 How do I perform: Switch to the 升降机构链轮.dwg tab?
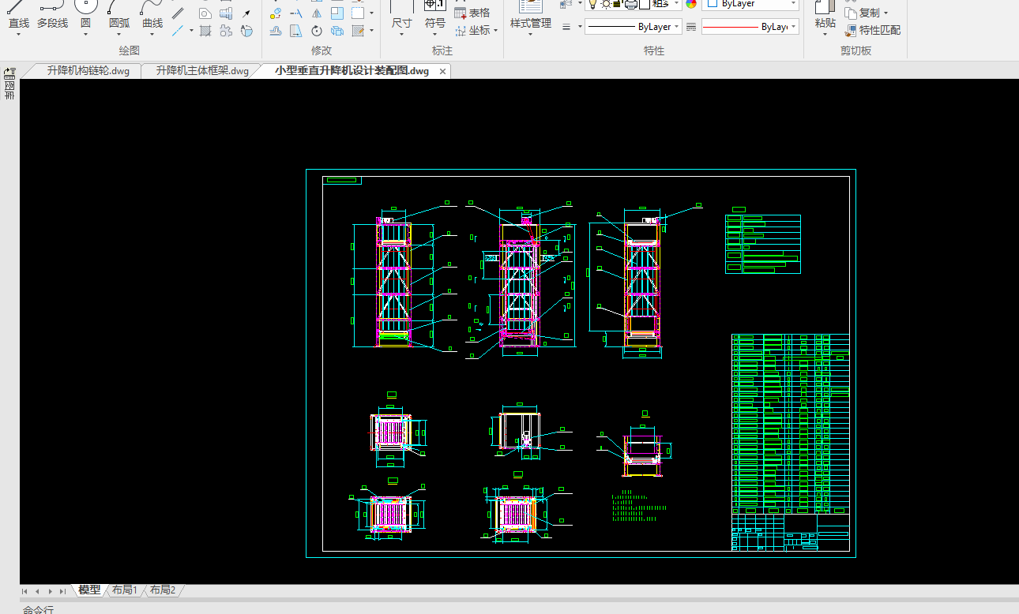(x=88, y=71)
